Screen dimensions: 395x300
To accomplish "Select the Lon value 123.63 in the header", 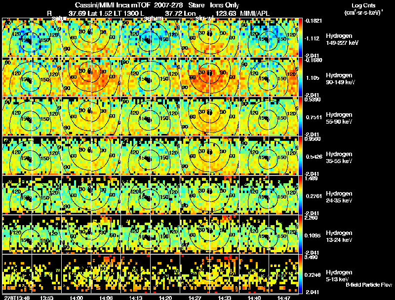I will tap(226, 13).
